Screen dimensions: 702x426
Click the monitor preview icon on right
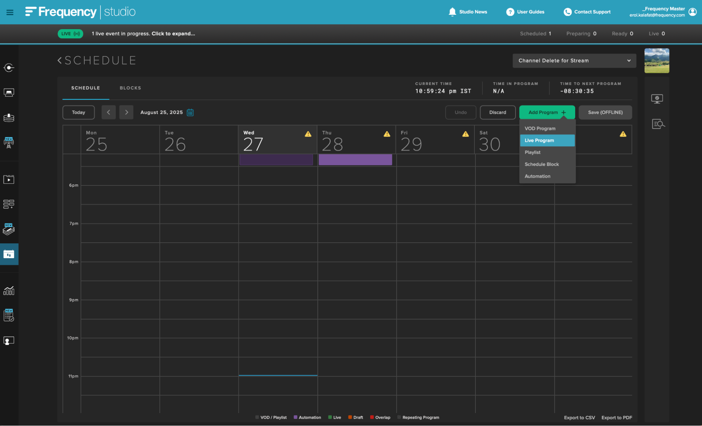coord(657,99)
